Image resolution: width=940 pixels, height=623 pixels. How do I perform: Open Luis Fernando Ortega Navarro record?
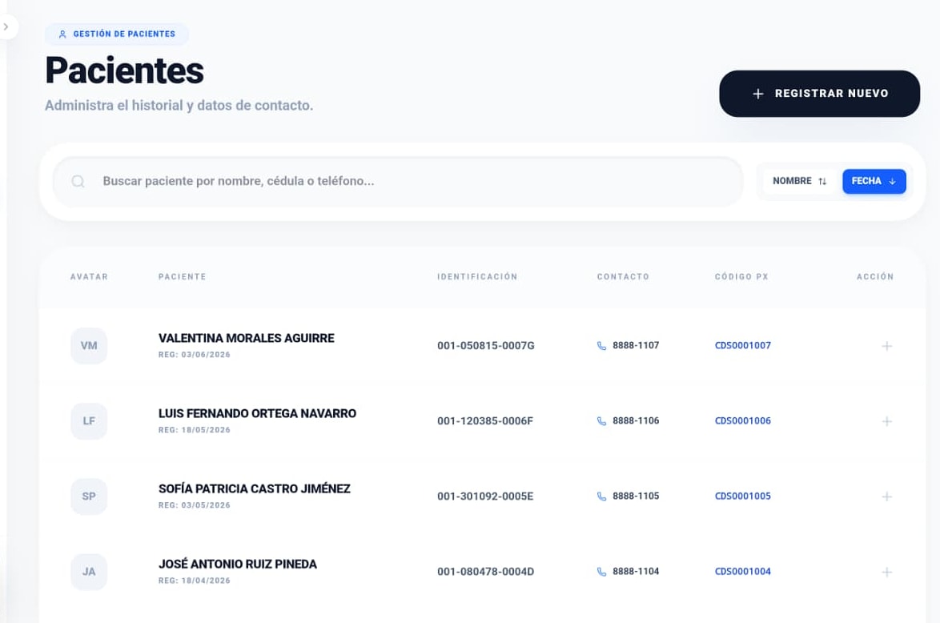point(257,414)
